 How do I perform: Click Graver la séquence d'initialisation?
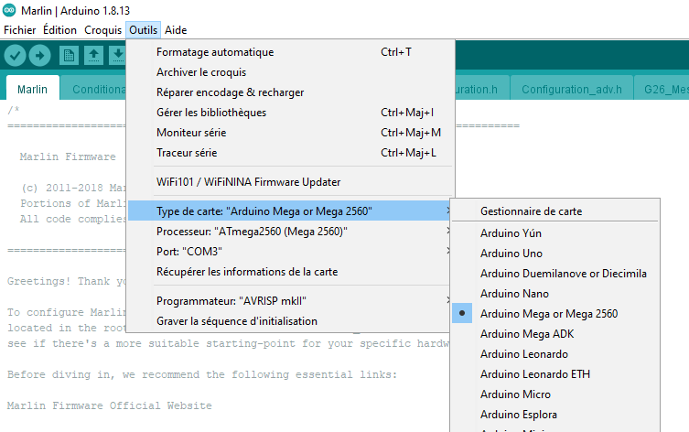290,321
